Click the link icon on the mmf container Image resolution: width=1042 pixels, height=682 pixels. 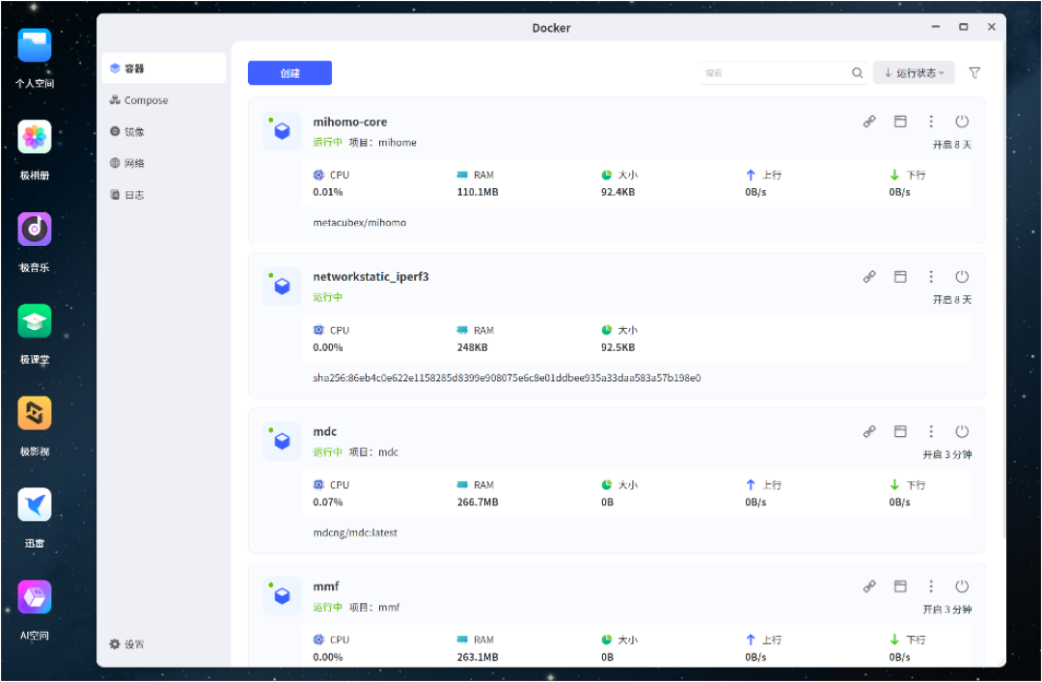point(869,587)
